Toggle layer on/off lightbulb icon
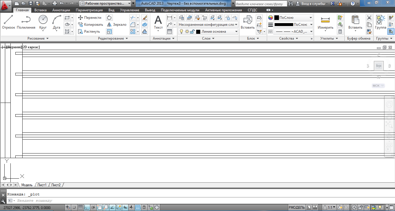 pyautogui.click(x=181, y=32)
